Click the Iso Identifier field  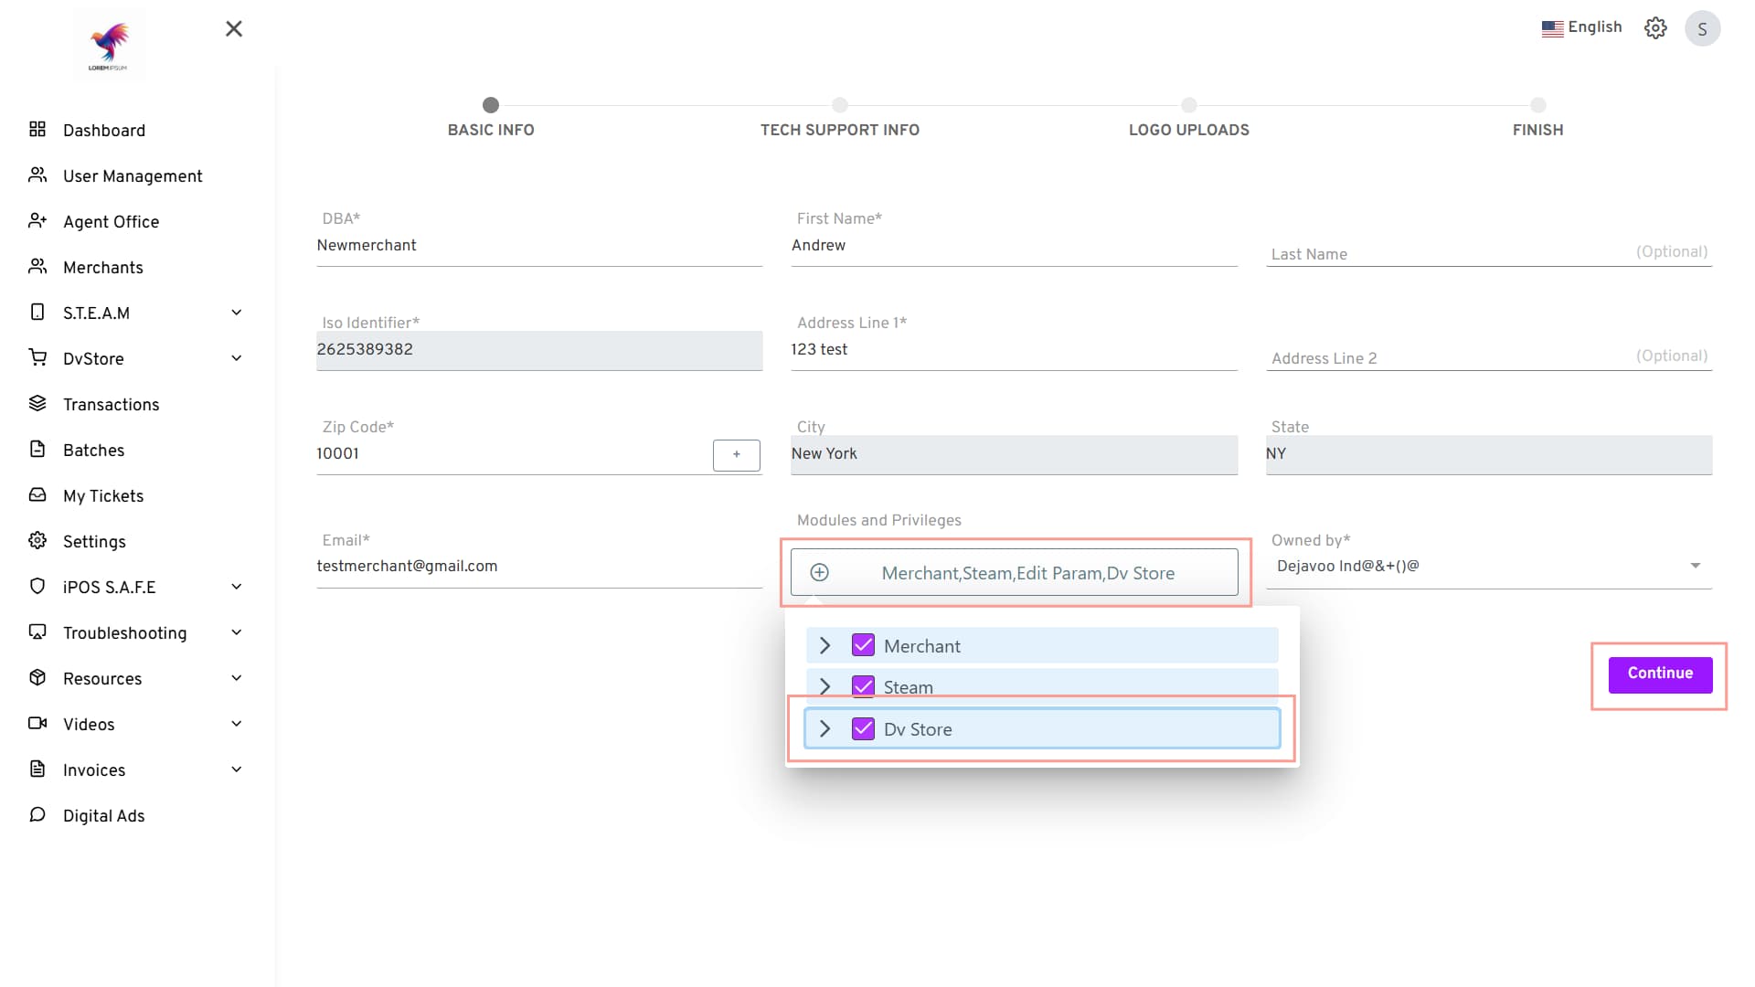[x=539, y=350]
